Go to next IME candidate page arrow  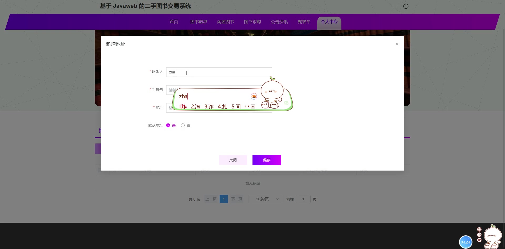tap(249, 107)
